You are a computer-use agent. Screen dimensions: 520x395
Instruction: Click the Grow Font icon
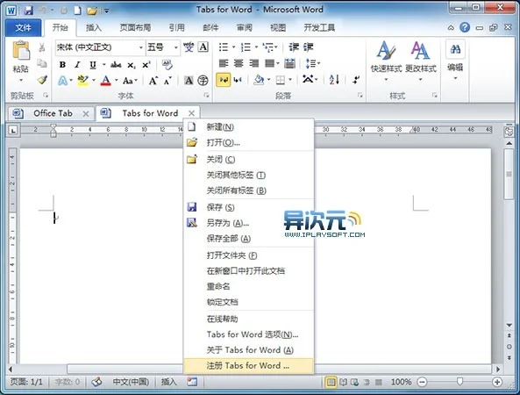point(153,81)
